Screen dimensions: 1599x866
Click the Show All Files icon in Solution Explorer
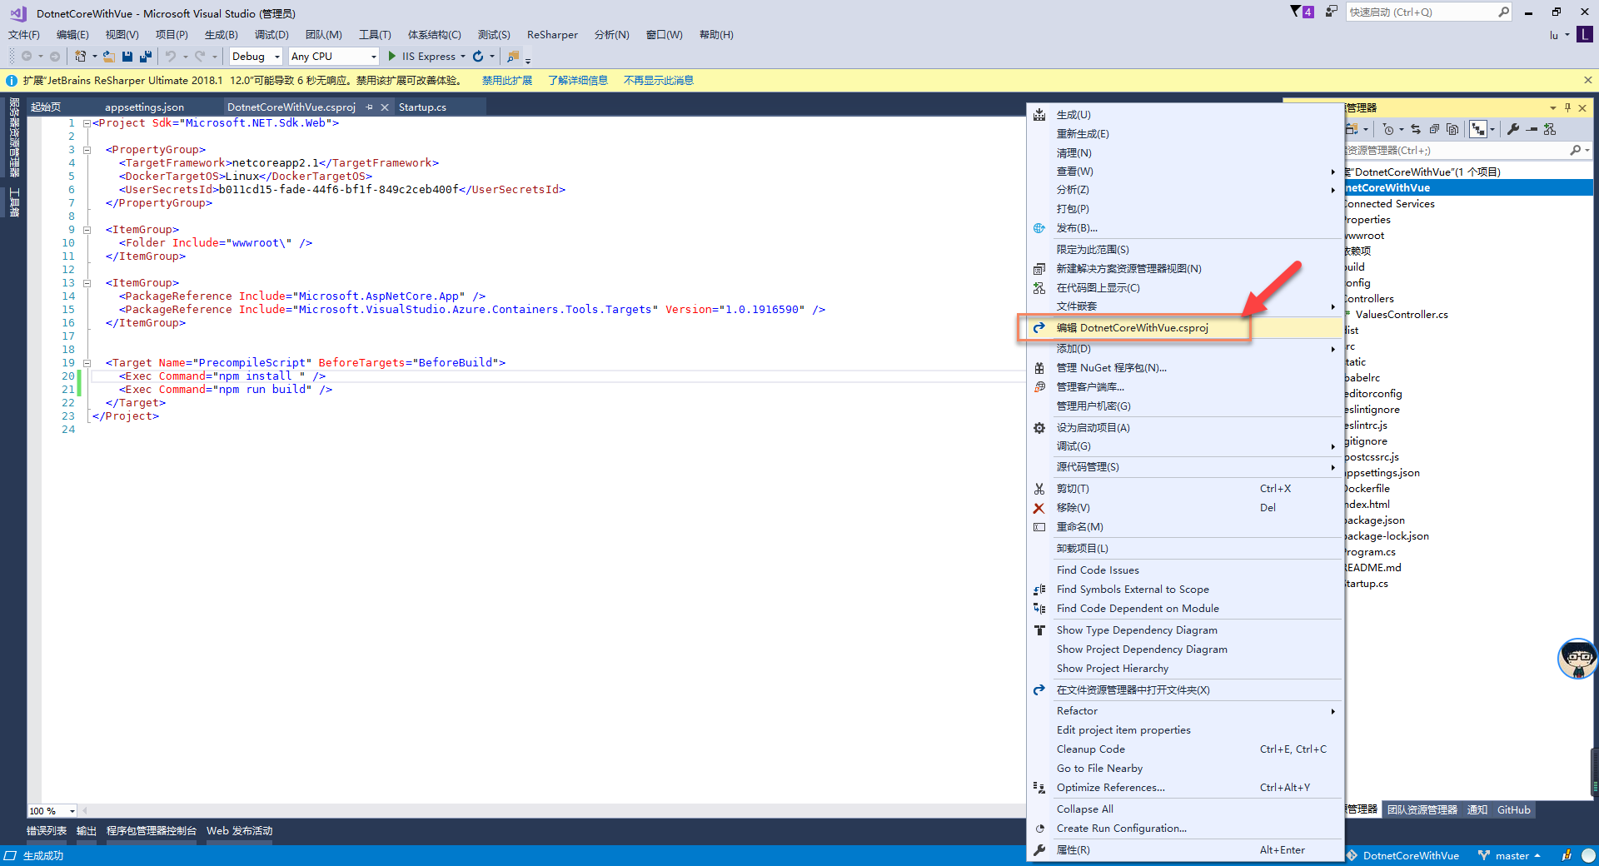point(1452,129)
